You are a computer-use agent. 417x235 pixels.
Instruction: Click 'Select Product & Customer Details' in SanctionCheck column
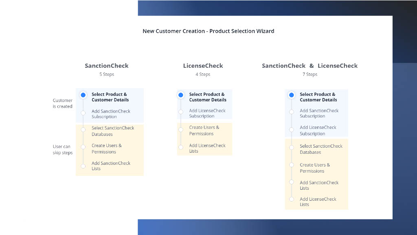(110, 97)
